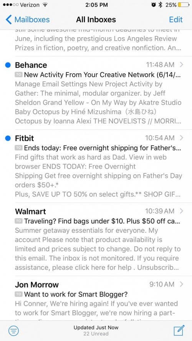
Task: Open the chevron next to 11:48 AM
Action: tap(182, 64)
